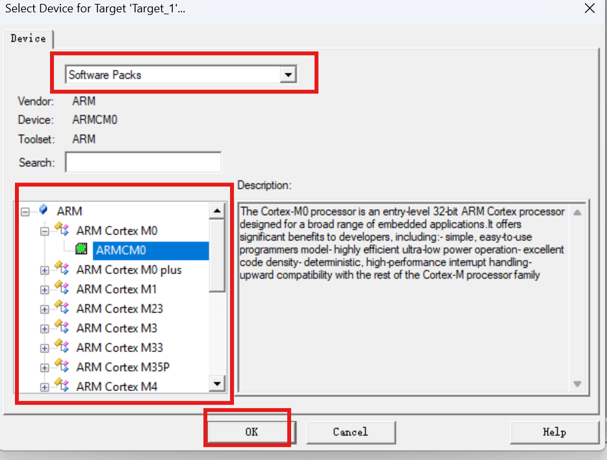Select the ARM Cortex M0 plus row
The height and width of the screenshot is (460, 607).
pyautogui.click(x=129, y=270)
